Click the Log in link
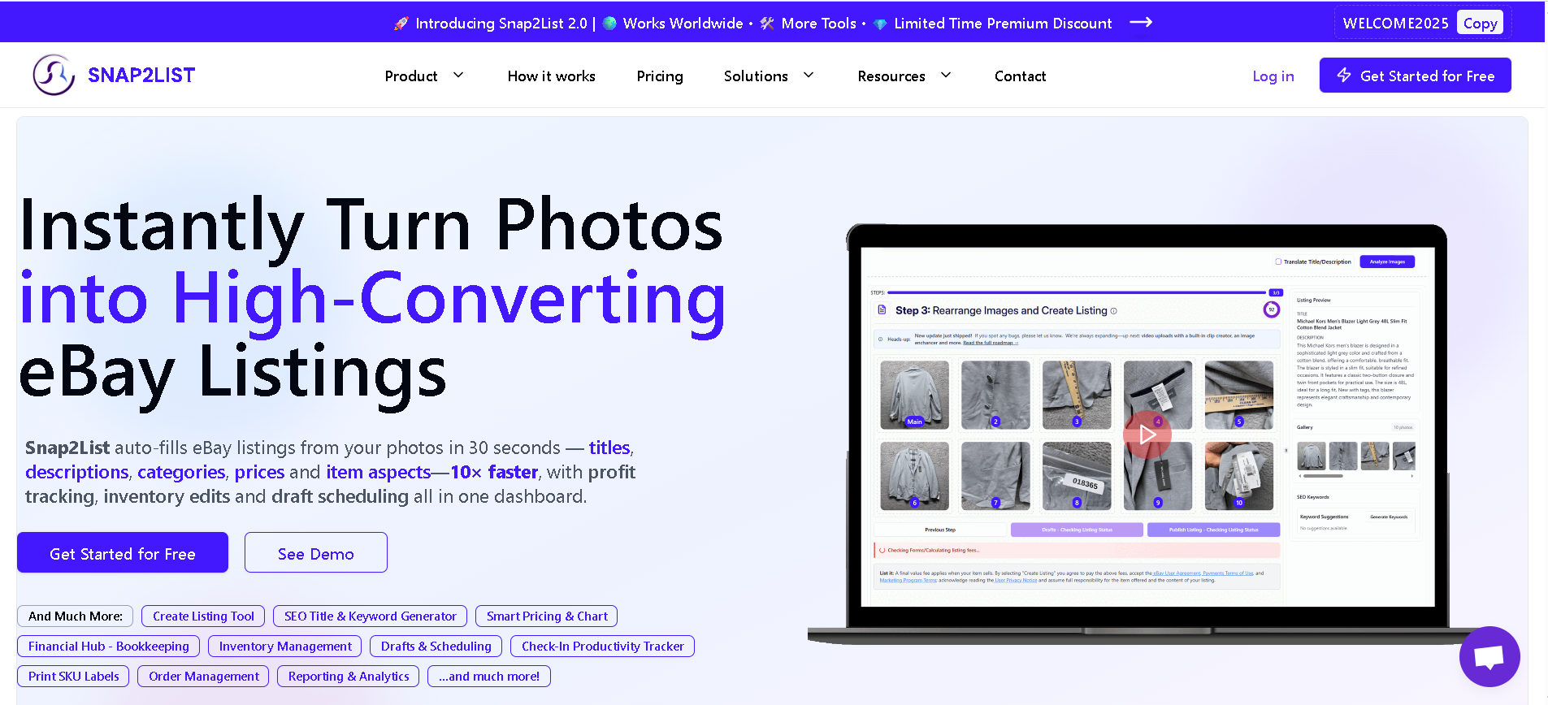The width and height of the screenshot is (1548, 705). [x=1273, y=76]
